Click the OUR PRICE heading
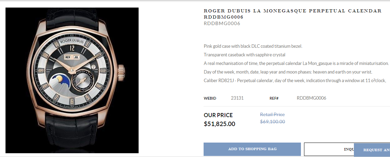390x157 pixels. coord(218,115)
